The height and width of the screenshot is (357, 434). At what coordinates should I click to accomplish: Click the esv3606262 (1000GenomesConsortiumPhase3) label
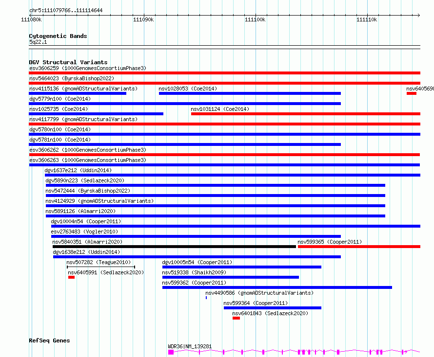[88, 150]
